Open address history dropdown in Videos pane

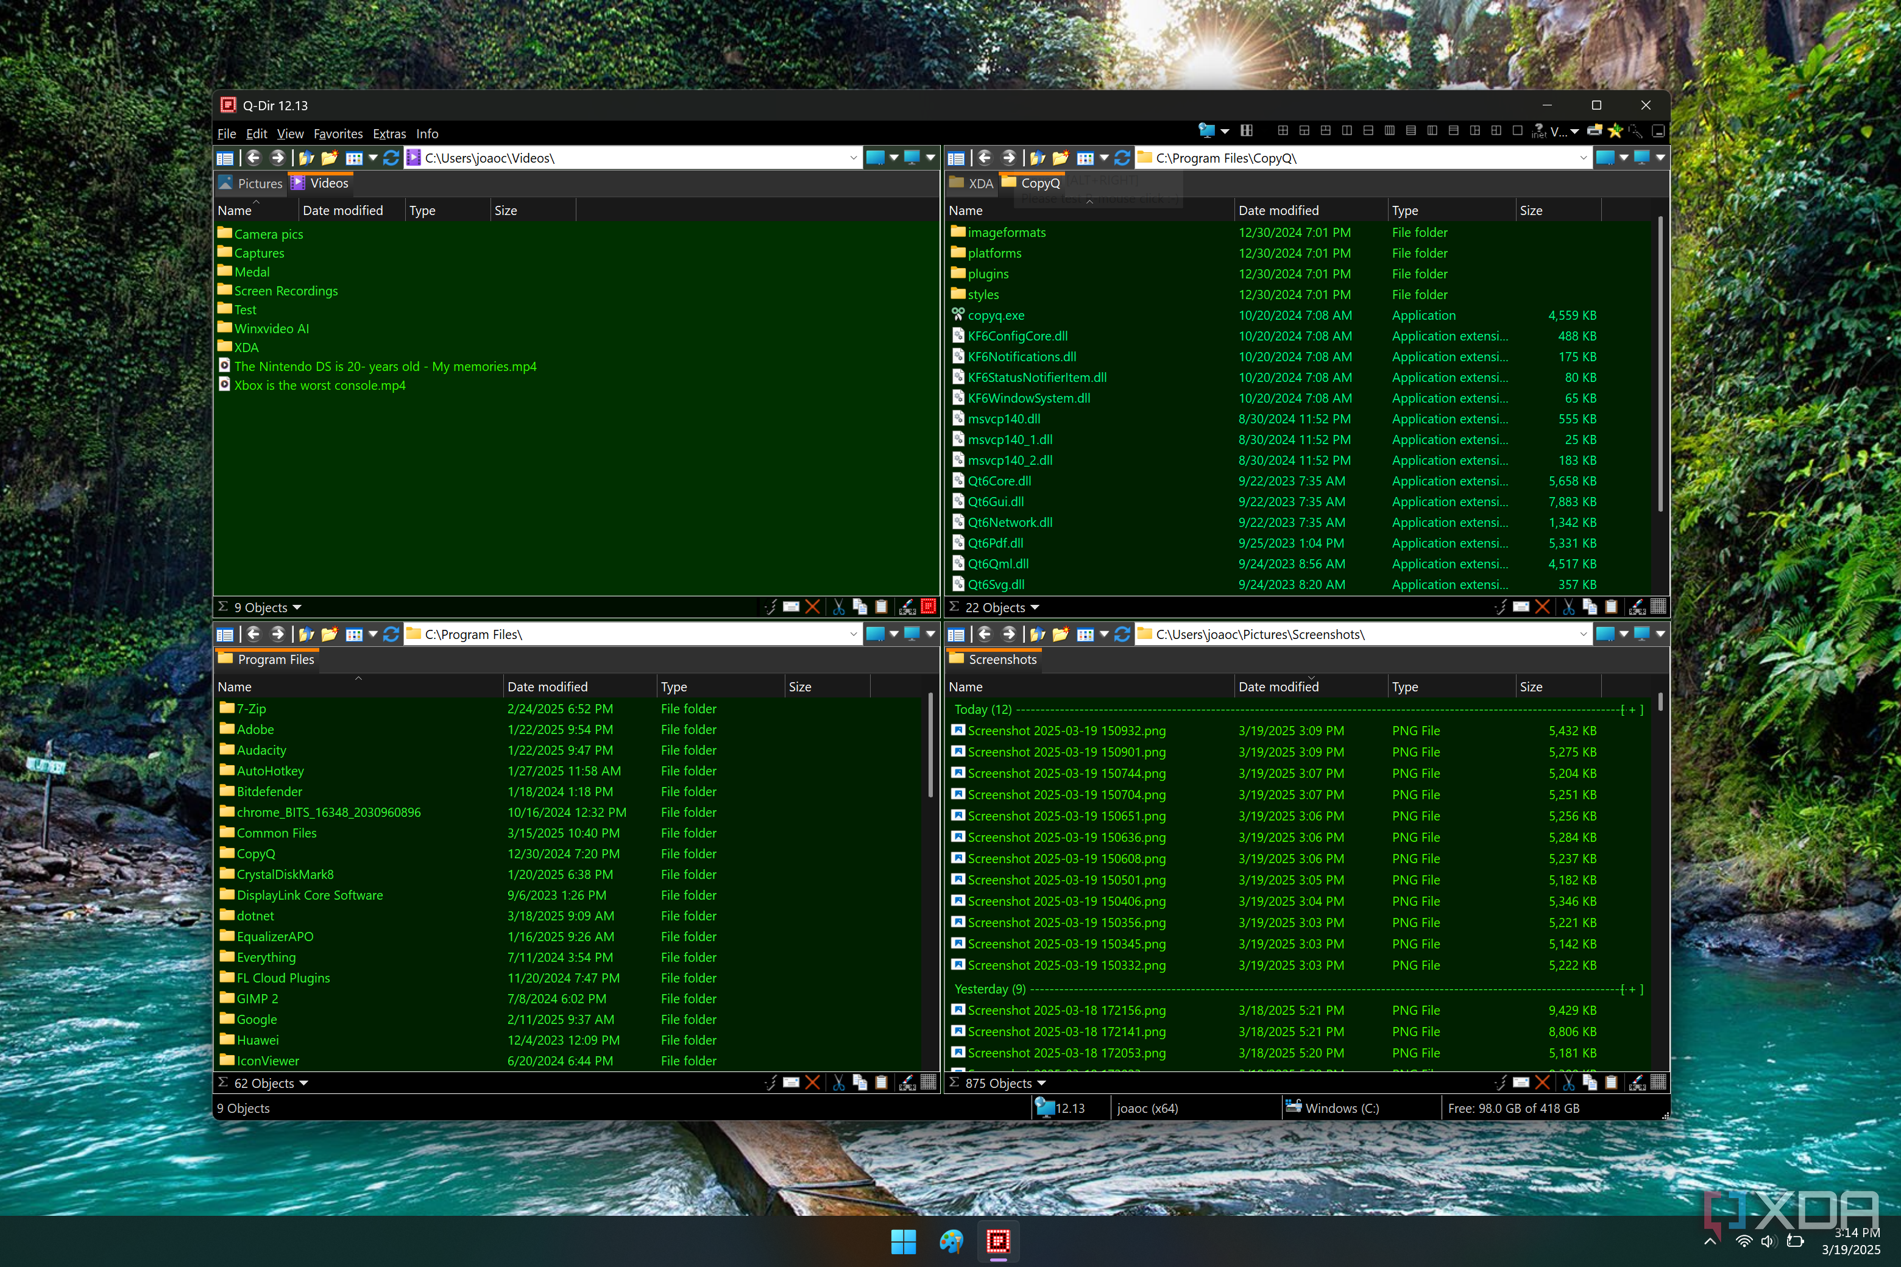854,158
